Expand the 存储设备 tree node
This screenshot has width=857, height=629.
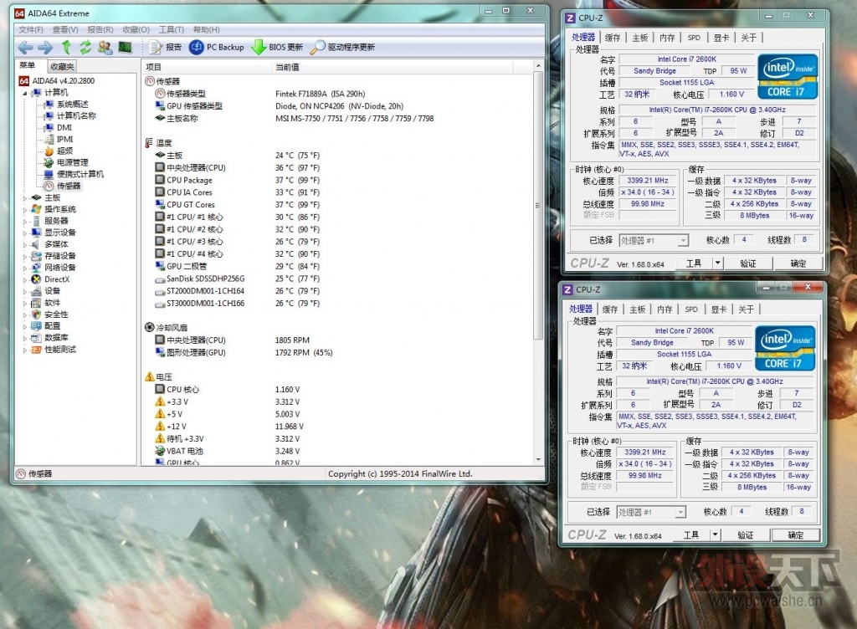pos(24,257)
